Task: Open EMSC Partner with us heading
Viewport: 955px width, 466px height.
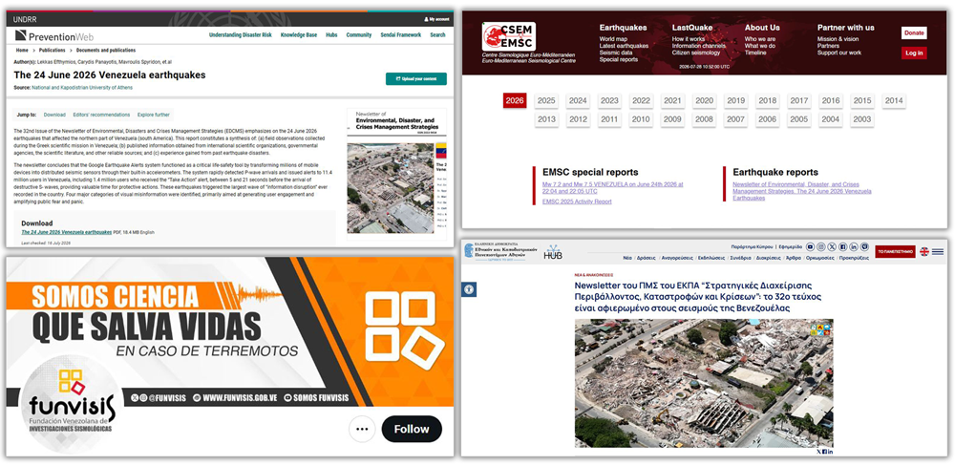Action: click(x=845, y=28)
